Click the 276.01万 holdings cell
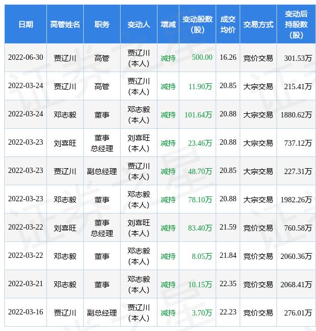The height and width of the screenshot is (331, 316). pos(296,313)
